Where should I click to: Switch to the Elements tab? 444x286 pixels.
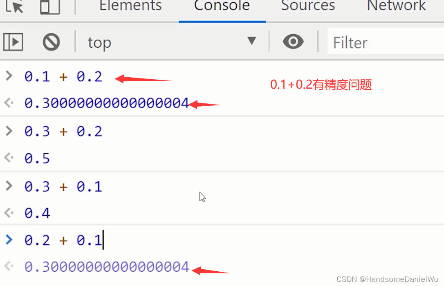pos(130,6)
